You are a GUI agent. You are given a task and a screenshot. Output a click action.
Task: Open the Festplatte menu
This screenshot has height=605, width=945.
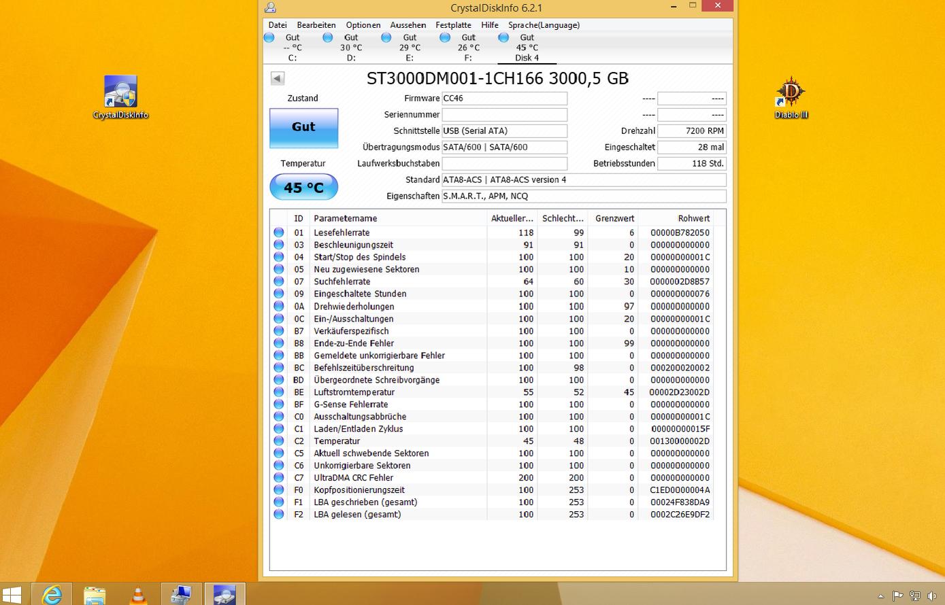click(454, 25)
